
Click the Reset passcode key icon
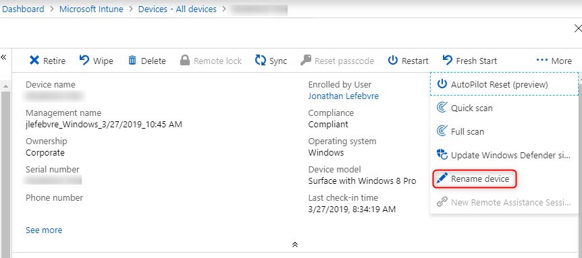306,61
